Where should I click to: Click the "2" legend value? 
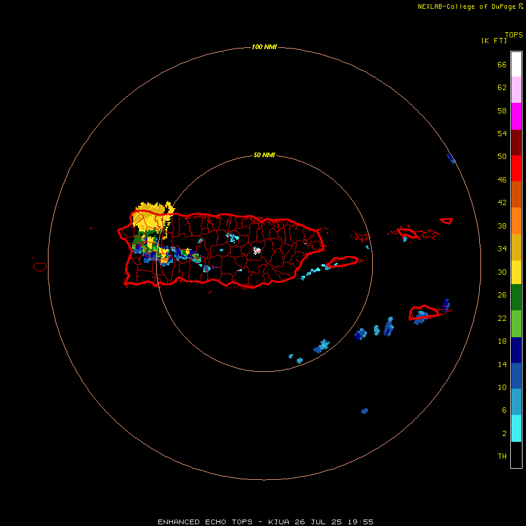coord(504,434)
